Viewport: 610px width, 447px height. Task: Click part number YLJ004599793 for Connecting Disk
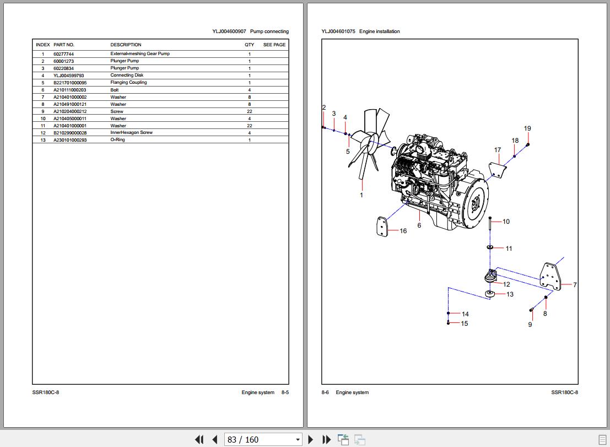(x=68, y=76)
